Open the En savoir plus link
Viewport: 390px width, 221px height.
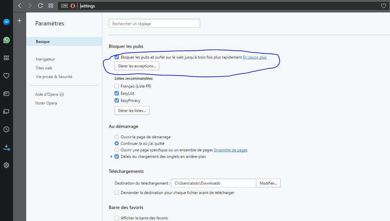[x=255, y=57]
